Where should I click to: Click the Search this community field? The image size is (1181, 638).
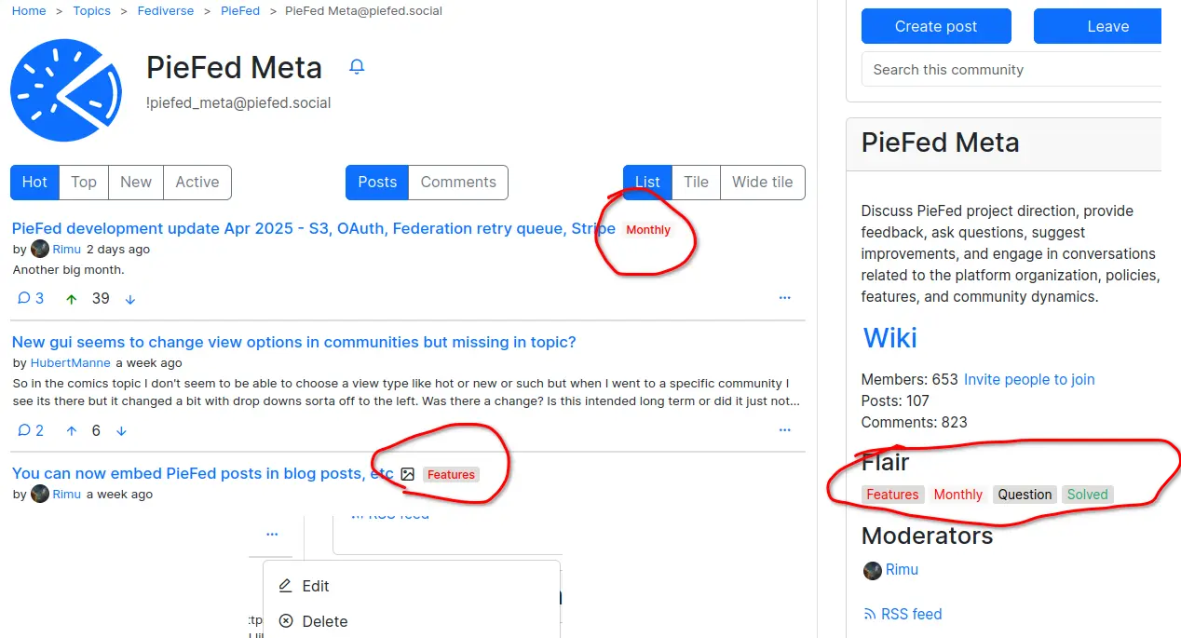pos(1011,70)
